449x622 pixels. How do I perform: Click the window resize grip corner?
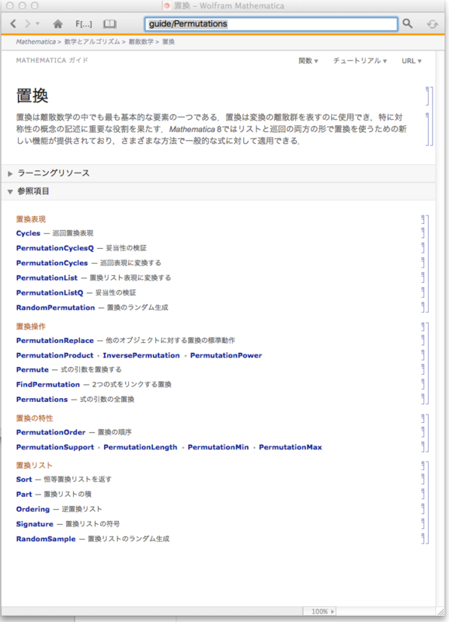tap(440, 612)
